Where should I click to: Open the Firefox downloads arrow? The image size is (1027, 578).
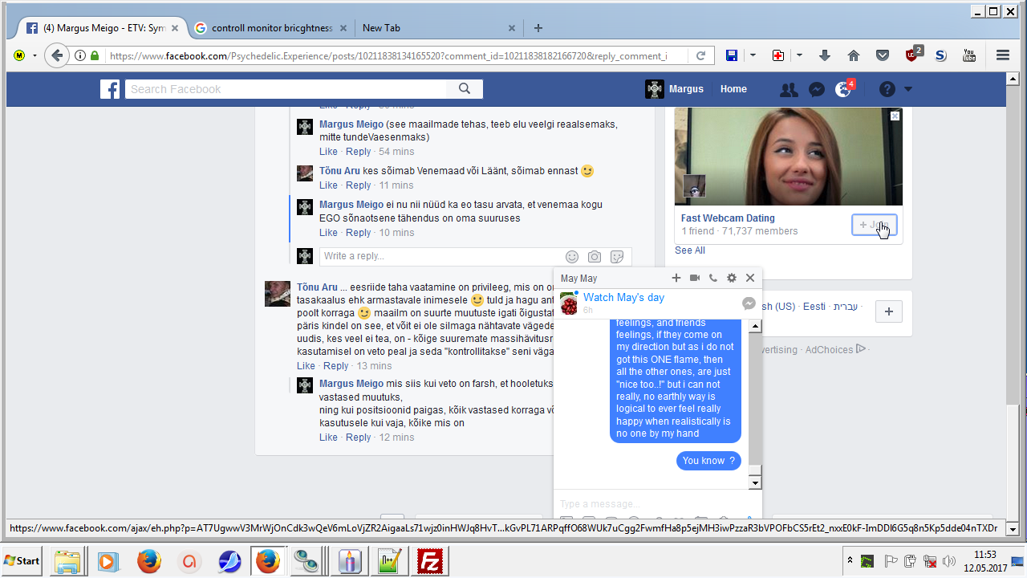click(825, 55)
